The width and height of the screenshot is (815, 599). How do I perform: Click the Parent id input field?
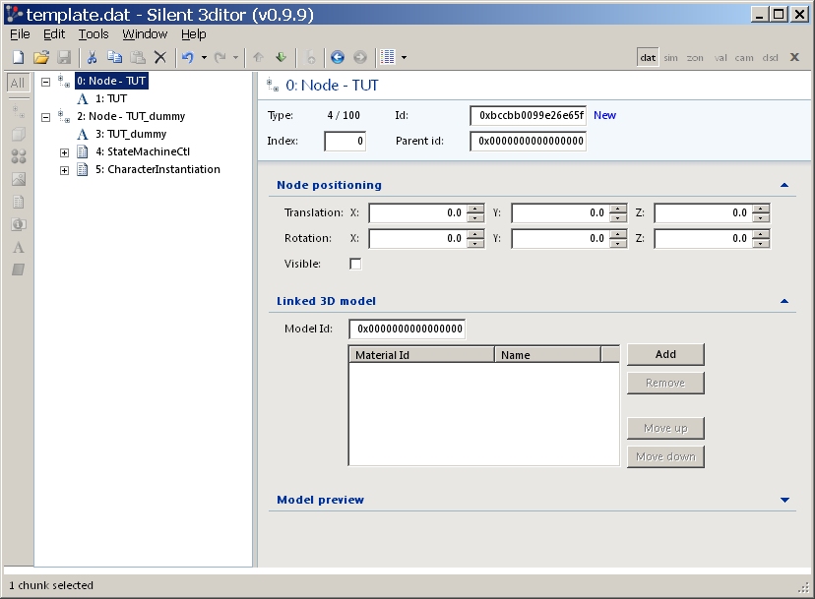click(x=529, y=142)
